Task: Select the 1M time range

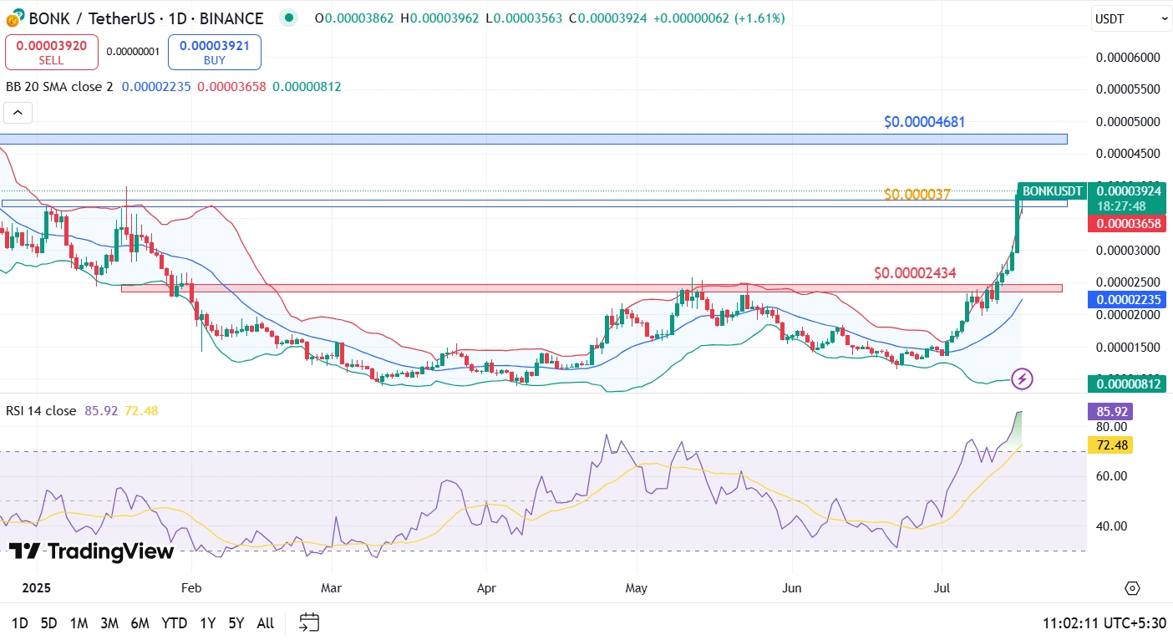Action: (x=79, y=622)
